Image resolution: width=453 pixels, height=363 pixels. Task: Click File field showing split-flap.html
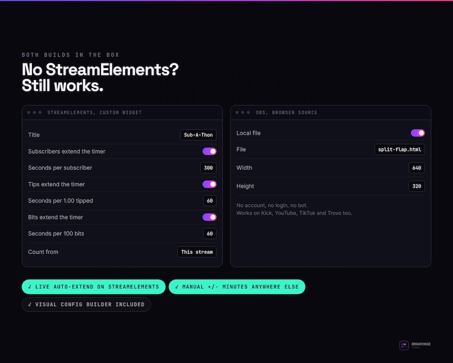pyautogui.click(x=399, y=149)
